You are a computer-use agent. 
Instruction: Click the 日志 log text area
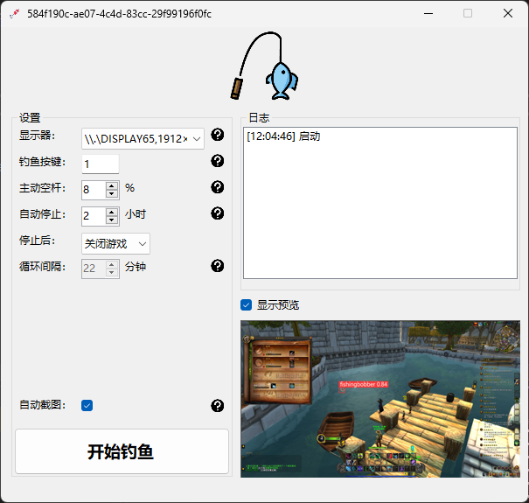pos(380,203)
